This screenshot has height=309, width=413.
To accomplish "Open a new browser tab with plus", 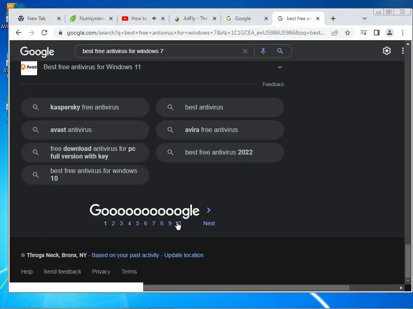I will tap(333, 19).
